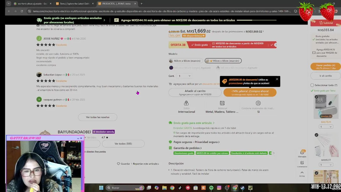This screenshot has height=192, width=341.
Task: Open Sebastian López reviewer avatar
Action: coord(39,75)
